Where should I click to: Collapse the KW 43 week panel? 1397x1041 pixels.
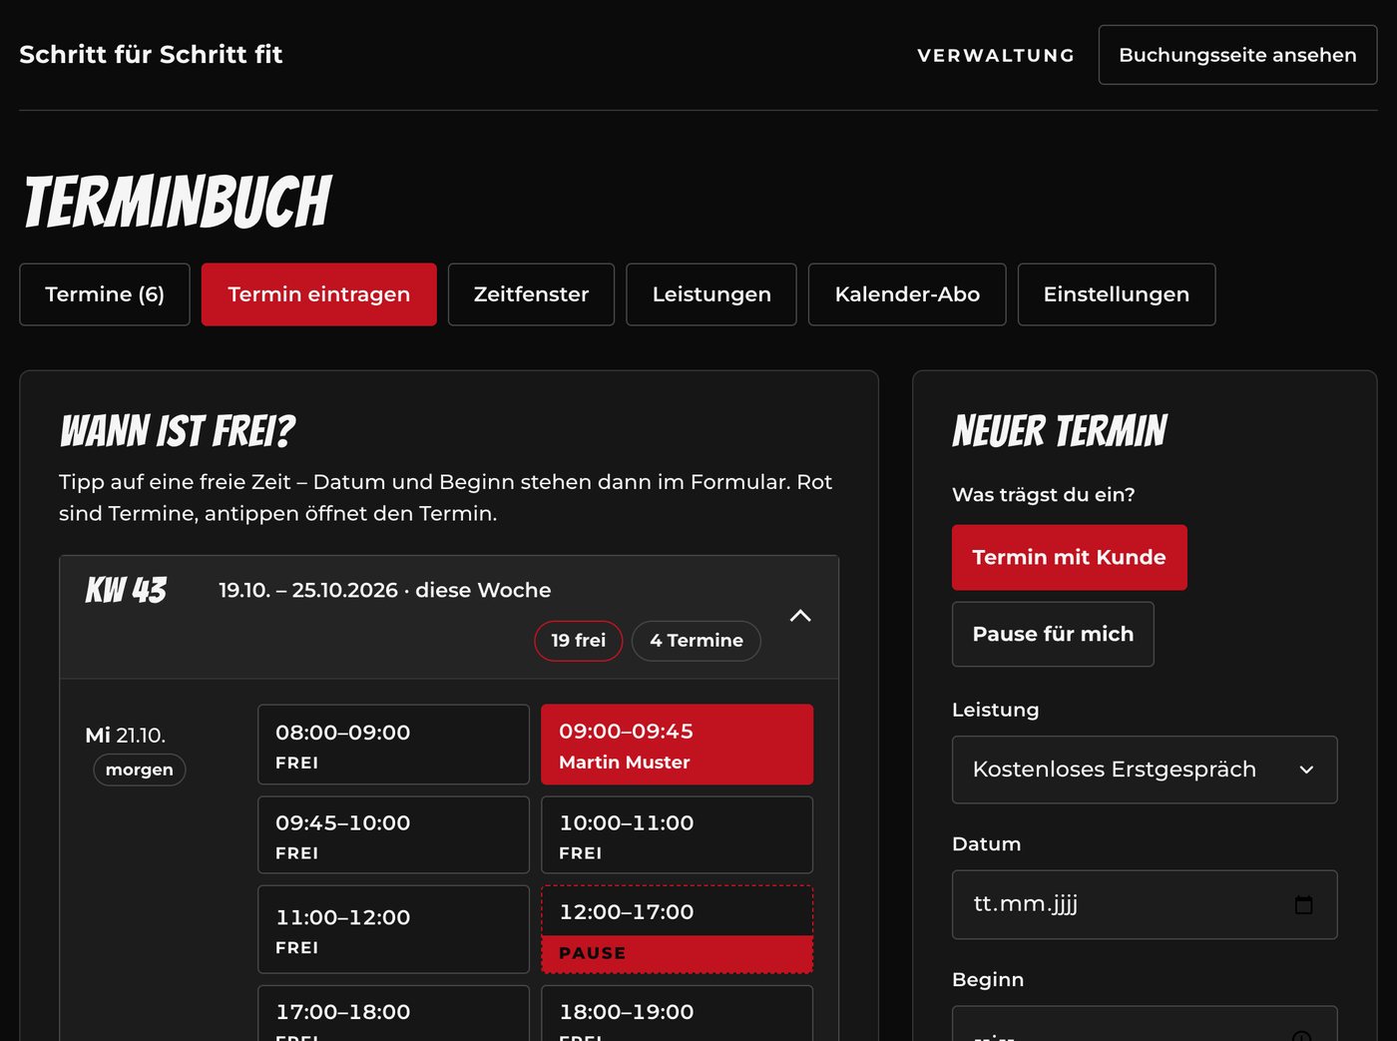[x=800, y=616]
